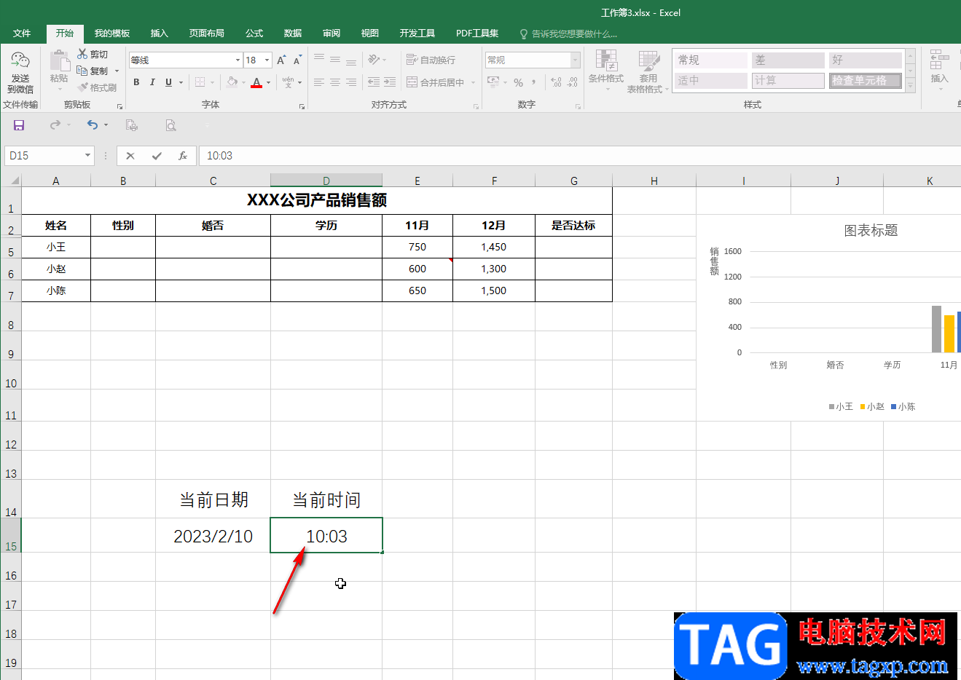Cancel the entry with formula bar X
The width and height of the screenshot is (961, 680).
click(x=130, y=156)
